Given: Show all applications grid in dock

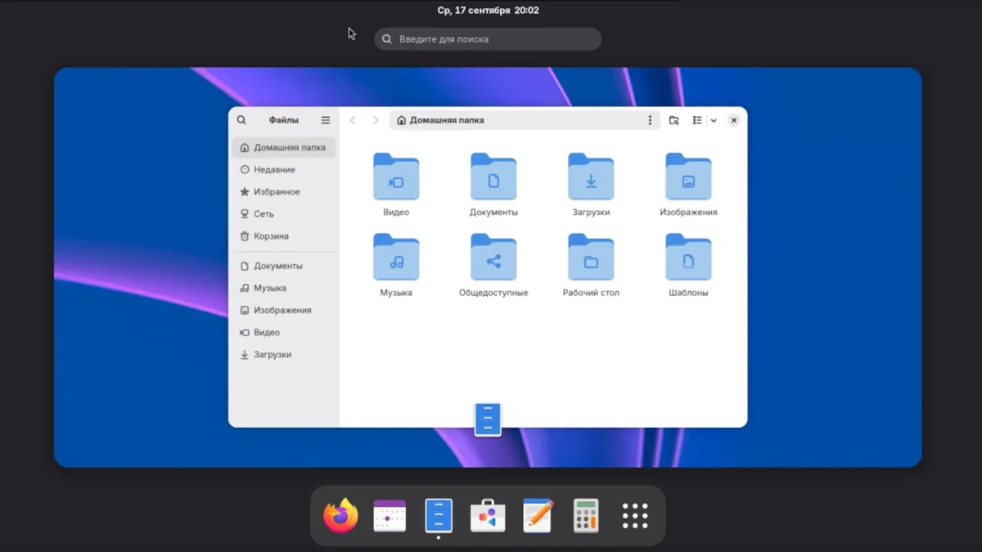Looking at the screenshot, I should (x=635, y=516).
